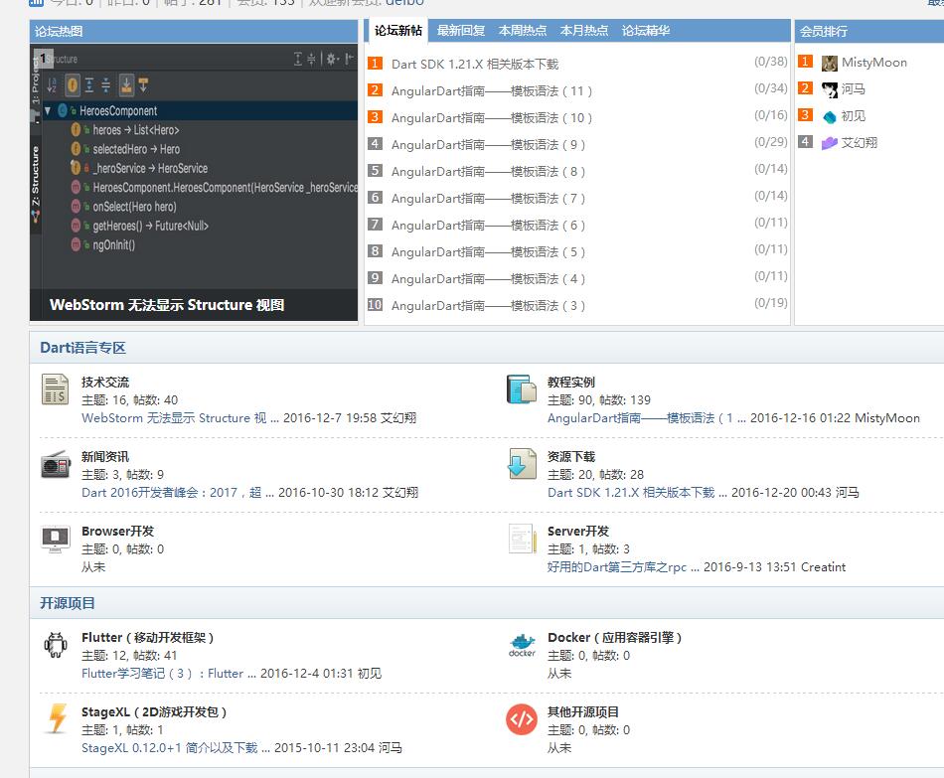
Task: Click the 其他开源项目 code icon
Action: point(522,719)
